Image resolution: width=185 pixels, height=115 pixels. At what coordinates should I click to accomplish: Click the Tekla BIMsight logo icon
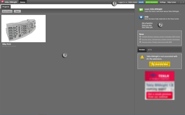[x=2, y=2]
